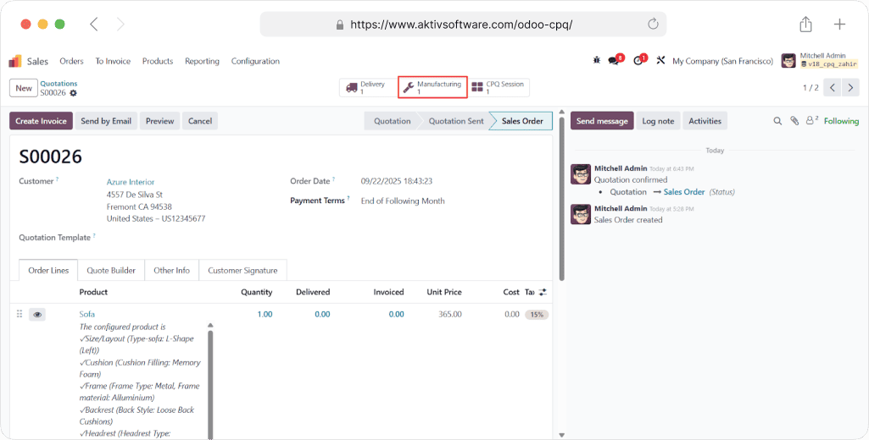Search chatter messages with magnifier icon
This screenshot has width=869, height=440.
click(777, 121)
